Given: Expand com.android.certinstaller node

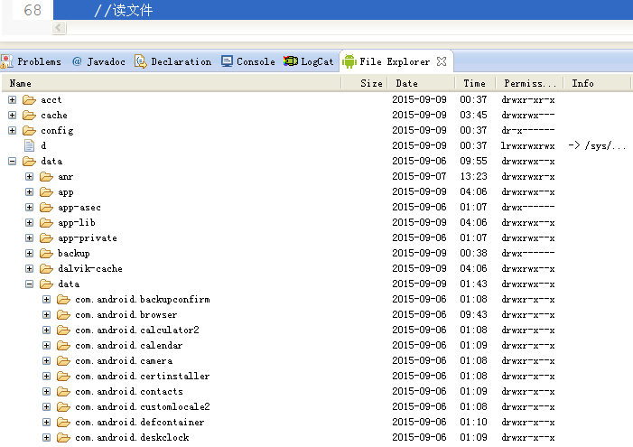Looking at the screenshot, I should [46, 376].
